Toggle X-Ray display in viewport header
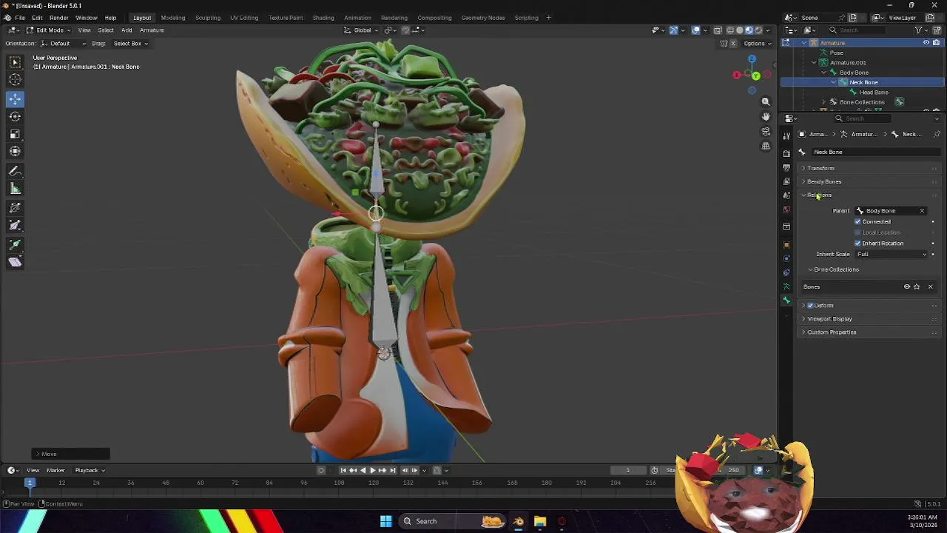 coord(717,30)
